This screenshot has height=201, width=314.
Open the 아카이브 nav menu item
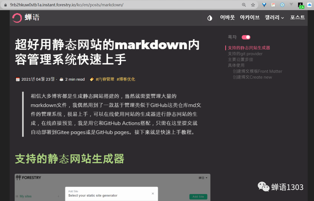[x=250, y=18]
